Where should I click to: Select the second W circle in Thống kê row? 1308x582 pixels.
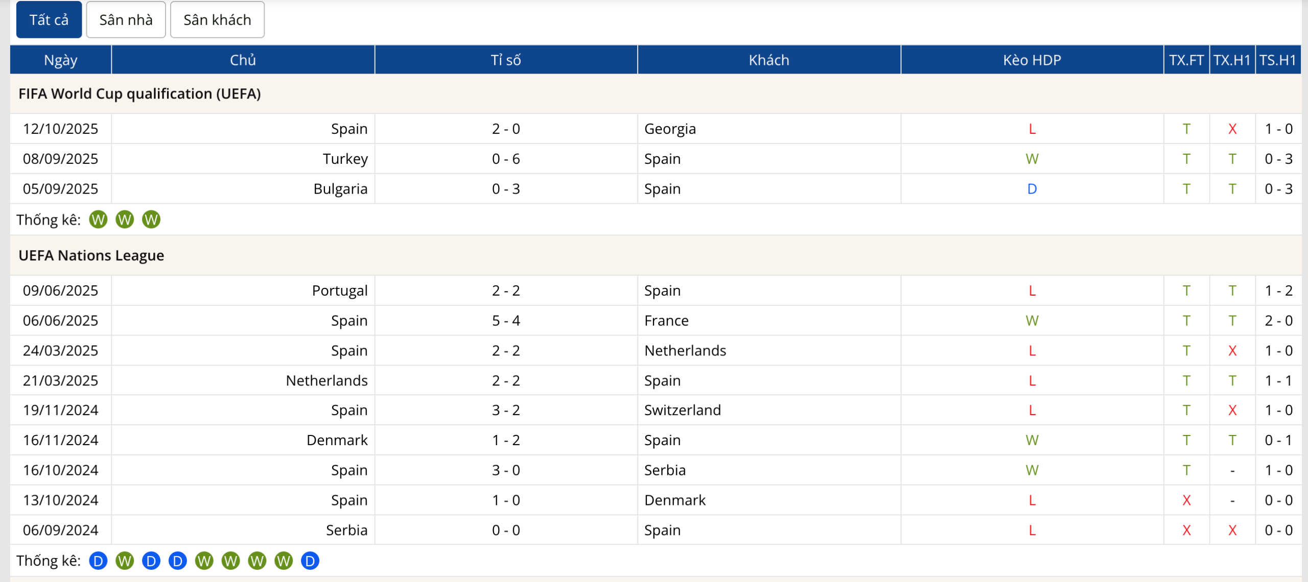pyautogui.click(x=124, y=220)
